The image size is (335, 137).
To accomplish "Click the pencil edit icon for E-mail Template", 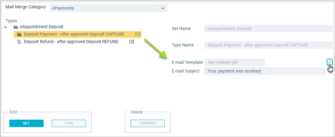I will (329, 62).
